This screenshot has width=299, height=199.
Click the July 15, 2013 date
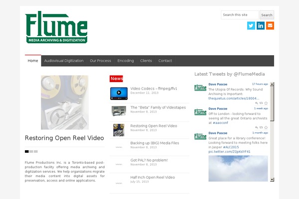click(140, 182)
